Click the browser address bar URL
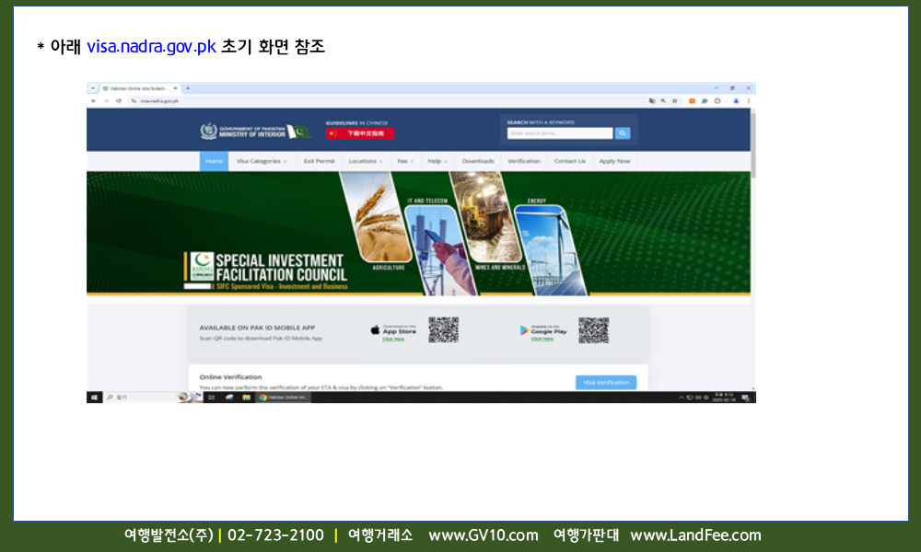 (x=159, y=101)
